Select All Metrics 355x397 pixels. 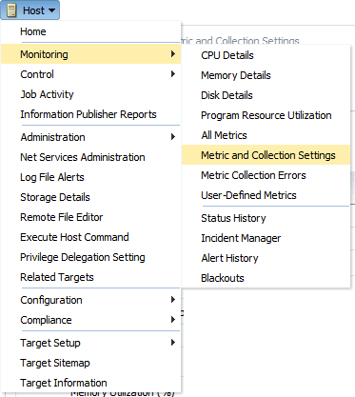(x=224, y=135)
